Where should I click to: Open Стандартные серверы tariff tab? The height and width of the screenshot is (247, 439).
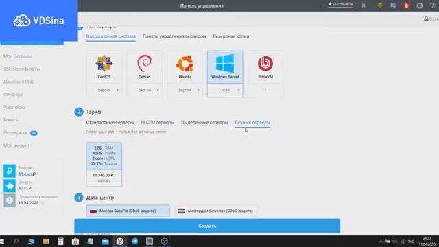[x=110, y=122]
